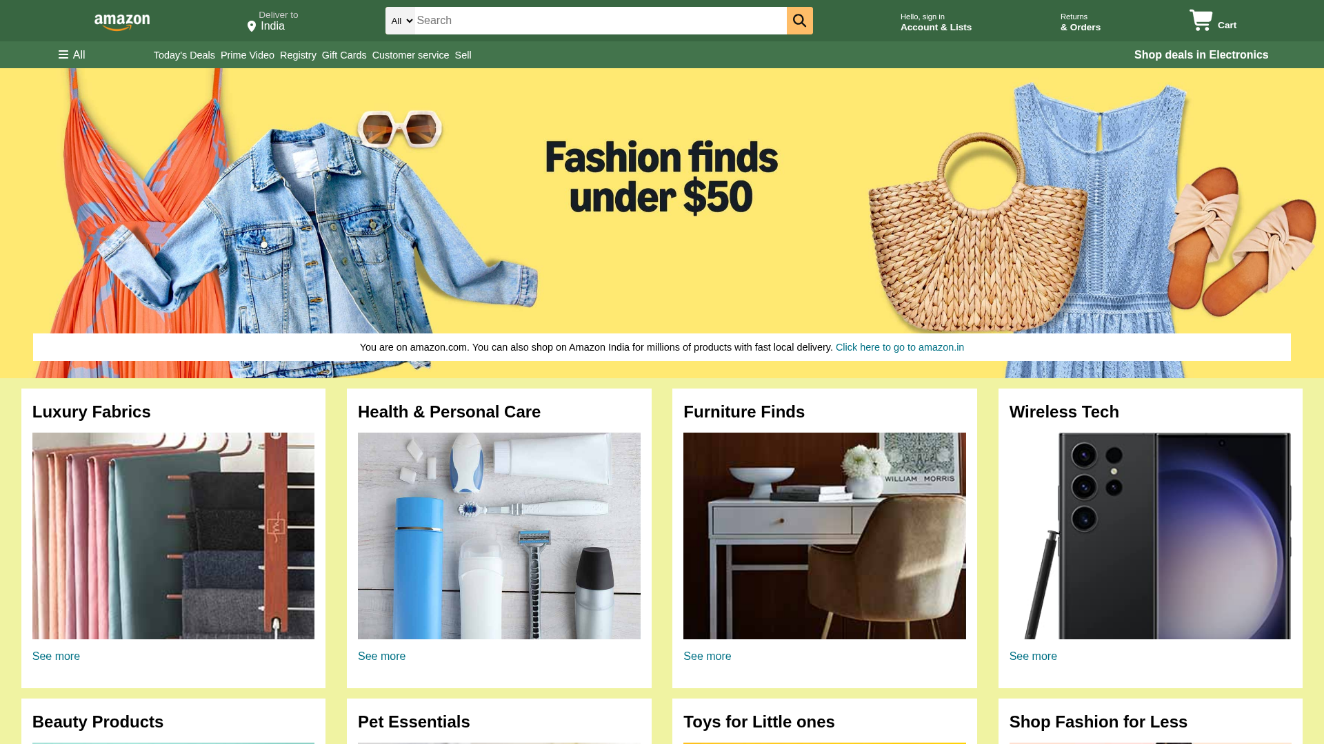Image resolution: width=1324 pixels, height=744 pixels.
Task: Select Prime Video from navigation bar
Action: click(248, 55)
